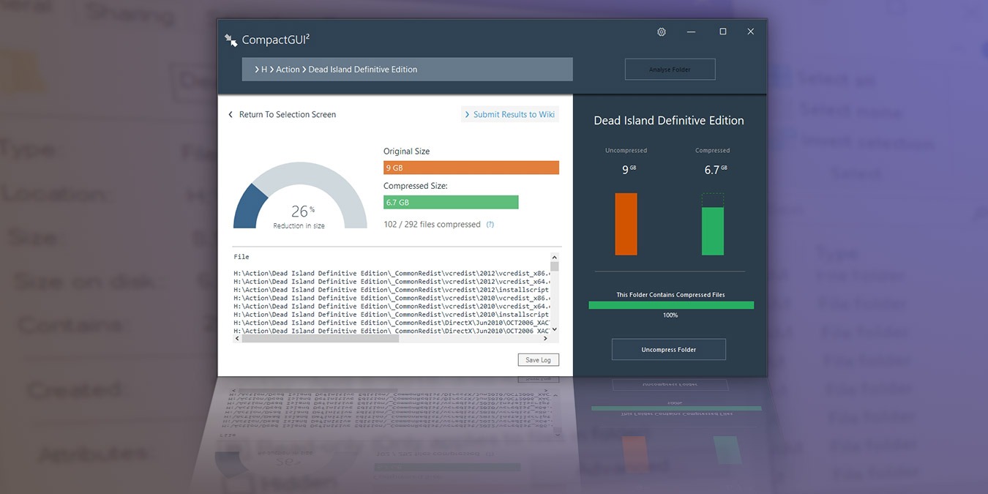Click the back arrow beside Return To Selection Screen

[x=231, y=115]
